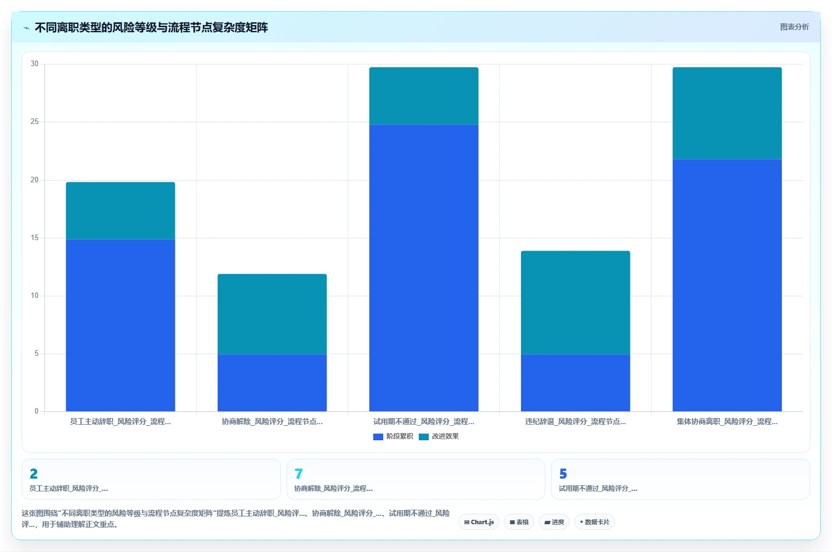Screen dimensions: 832x552
Task: Click the 数据卡片 sparkle icon
Action: pyautogui.click(x=582, y=522)
